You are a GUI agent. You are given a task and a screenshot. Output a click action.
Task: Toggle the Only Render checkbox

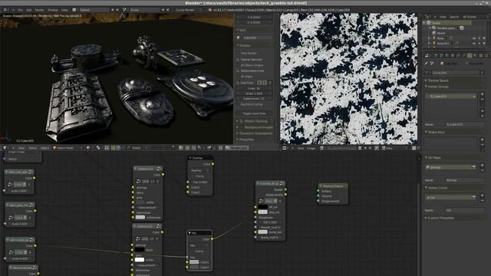[238, 53]
